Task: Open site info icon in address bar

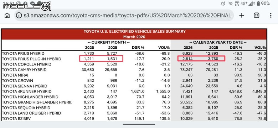Action: click(x=19, y=16)
